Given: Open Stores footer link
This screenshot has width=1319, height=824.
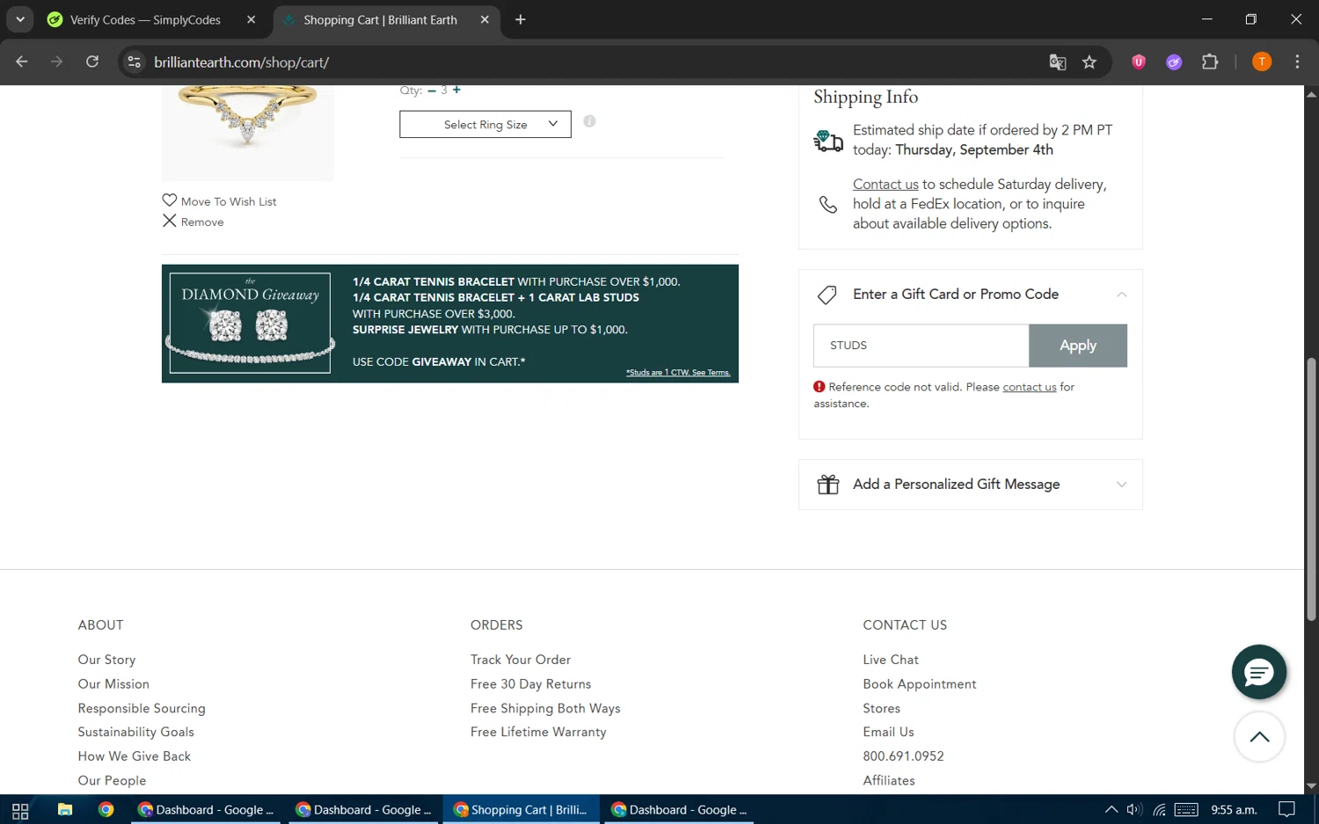Looking at the screenshot, I should point(881,708).
